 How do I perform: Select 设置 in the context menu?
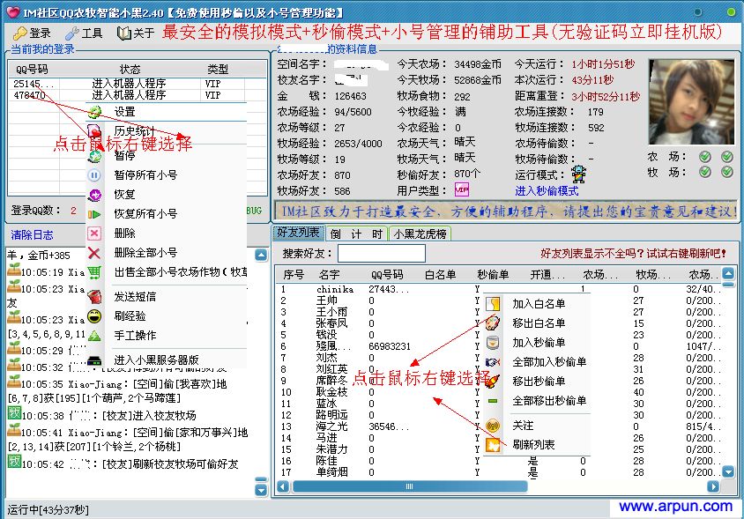coord(125,112)
